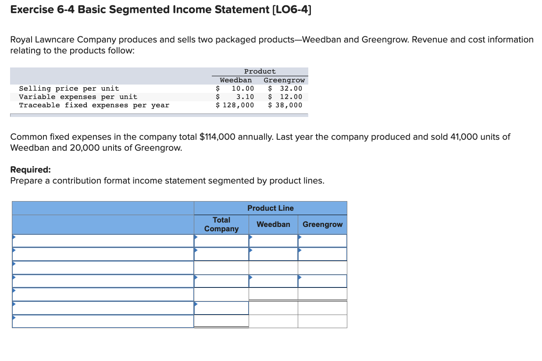Click the exercise title Basic Segmented Income Statement
This screenshot has width=542, height=361.
160,9
